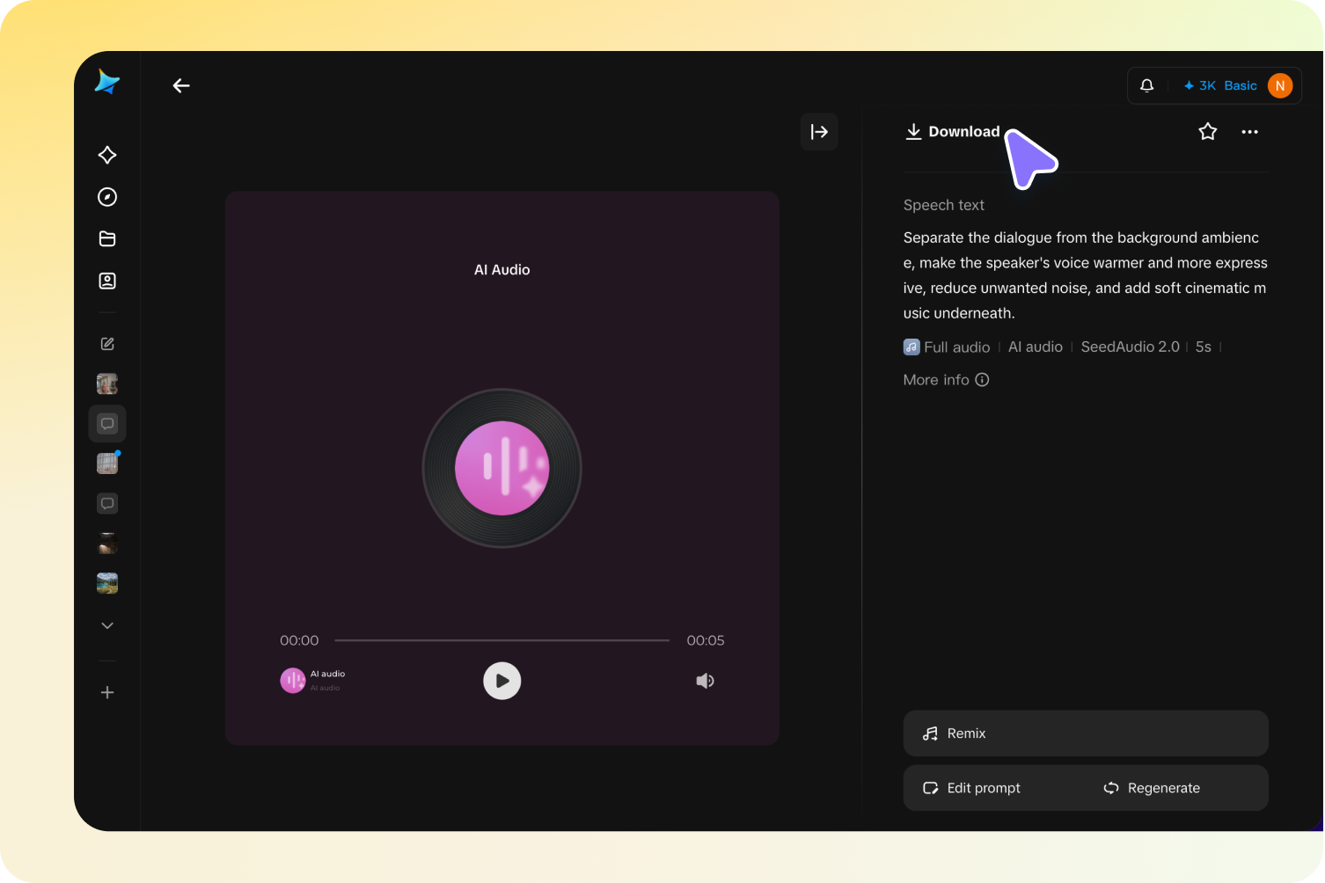1325x883 pixels.
Task: View the 3K credits balance
Action: click(1200, 85)
